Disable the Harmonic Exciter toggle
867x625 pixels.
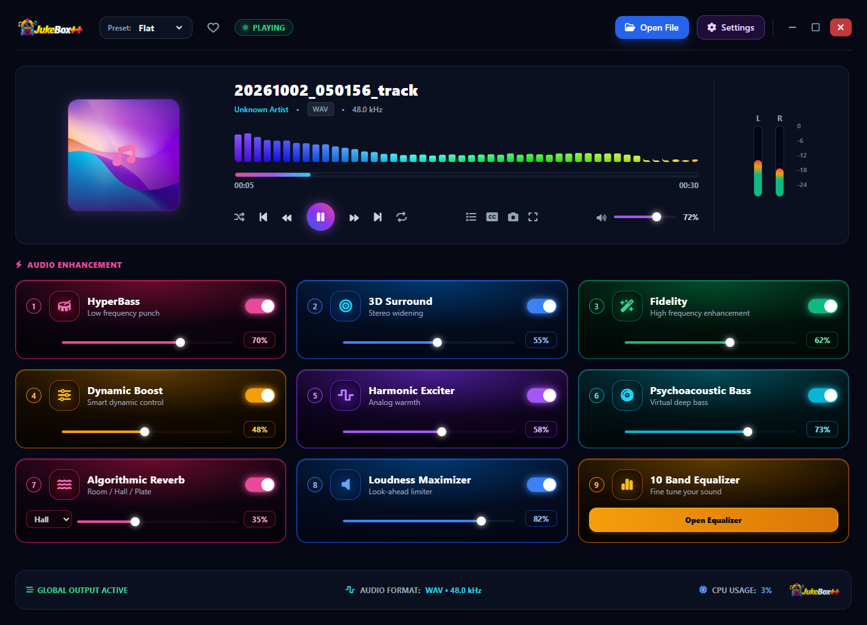(x=542, y=395)
